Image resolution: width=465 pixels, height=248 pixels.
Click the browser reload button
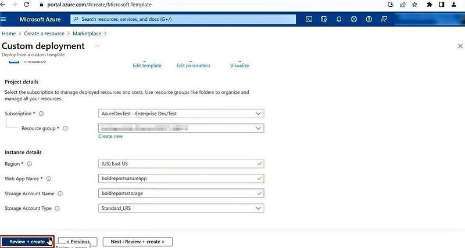click(x=26, y=5)
